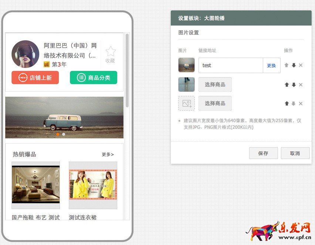
Task: Click the test link address input field
Action: point(230,65)
